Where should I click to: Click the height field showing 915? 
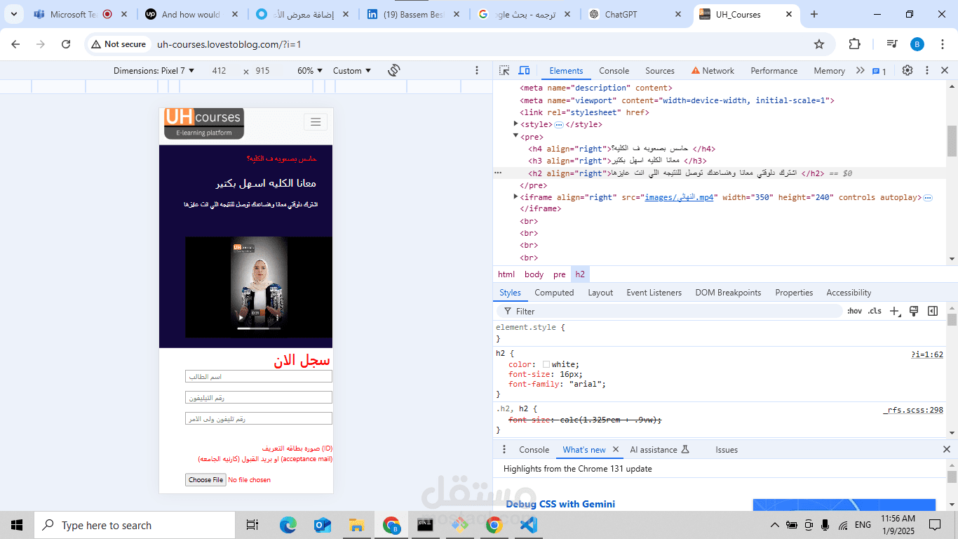(262, 71)
